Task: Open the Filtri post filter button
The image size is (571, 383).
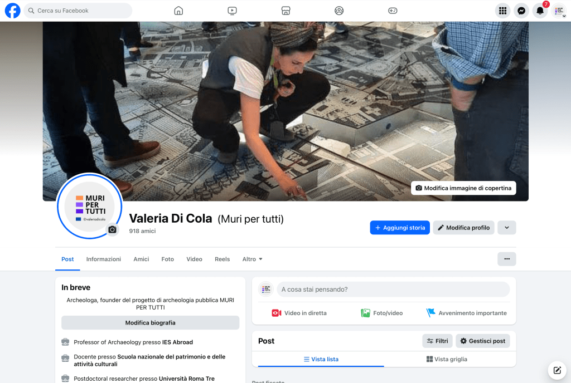Action: [437, 341]
